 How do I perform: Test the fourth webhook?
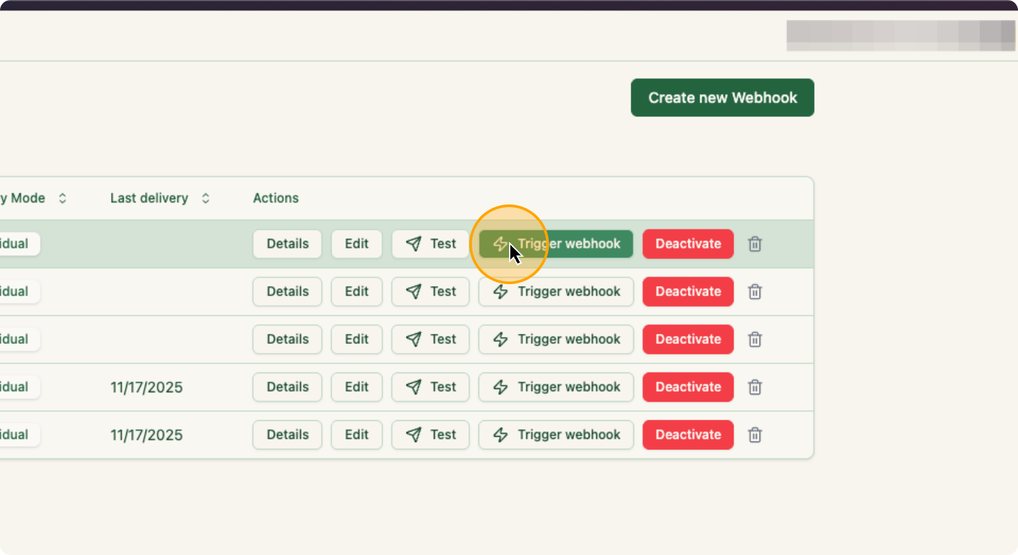coord(431,387)
